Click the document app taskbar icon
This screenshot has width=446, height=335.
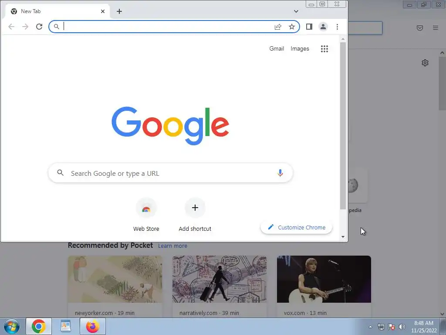[66, 326]
